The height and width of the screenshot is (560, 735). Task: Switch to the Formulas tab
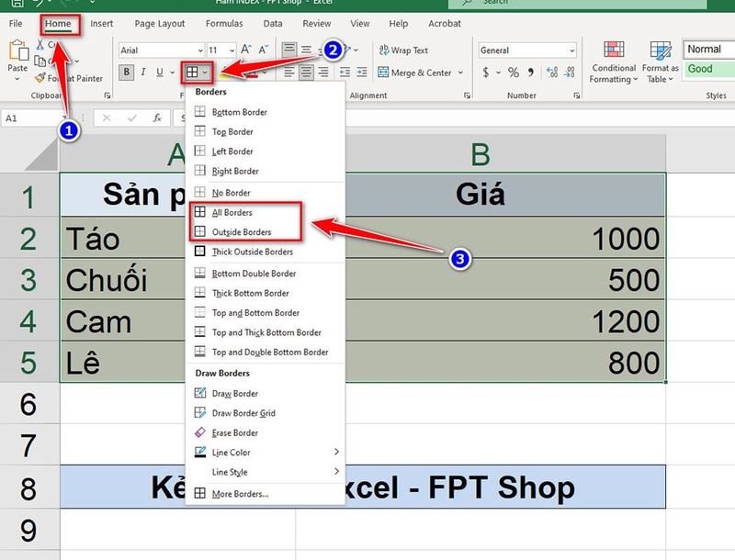point(227,24)
